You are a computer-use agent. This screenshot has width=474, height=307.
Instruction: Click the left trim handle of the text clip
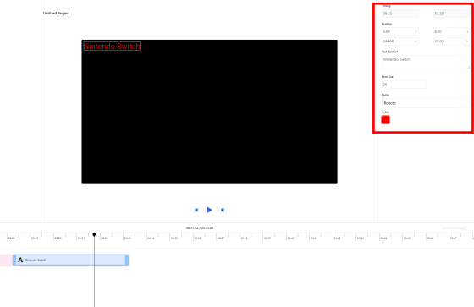point(14,260)
